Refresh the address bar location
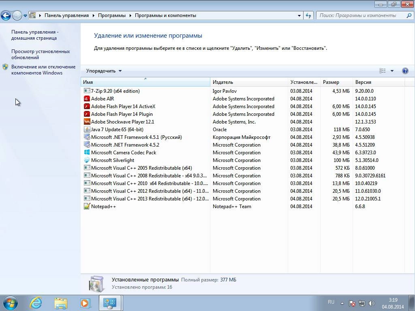Image resolution: width=415 pixels, height=311 pixels. (308, 15)
